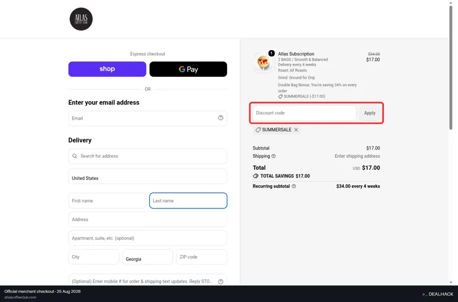
Task: Click the Total Savings tag icon
Action: coord(256,176)
